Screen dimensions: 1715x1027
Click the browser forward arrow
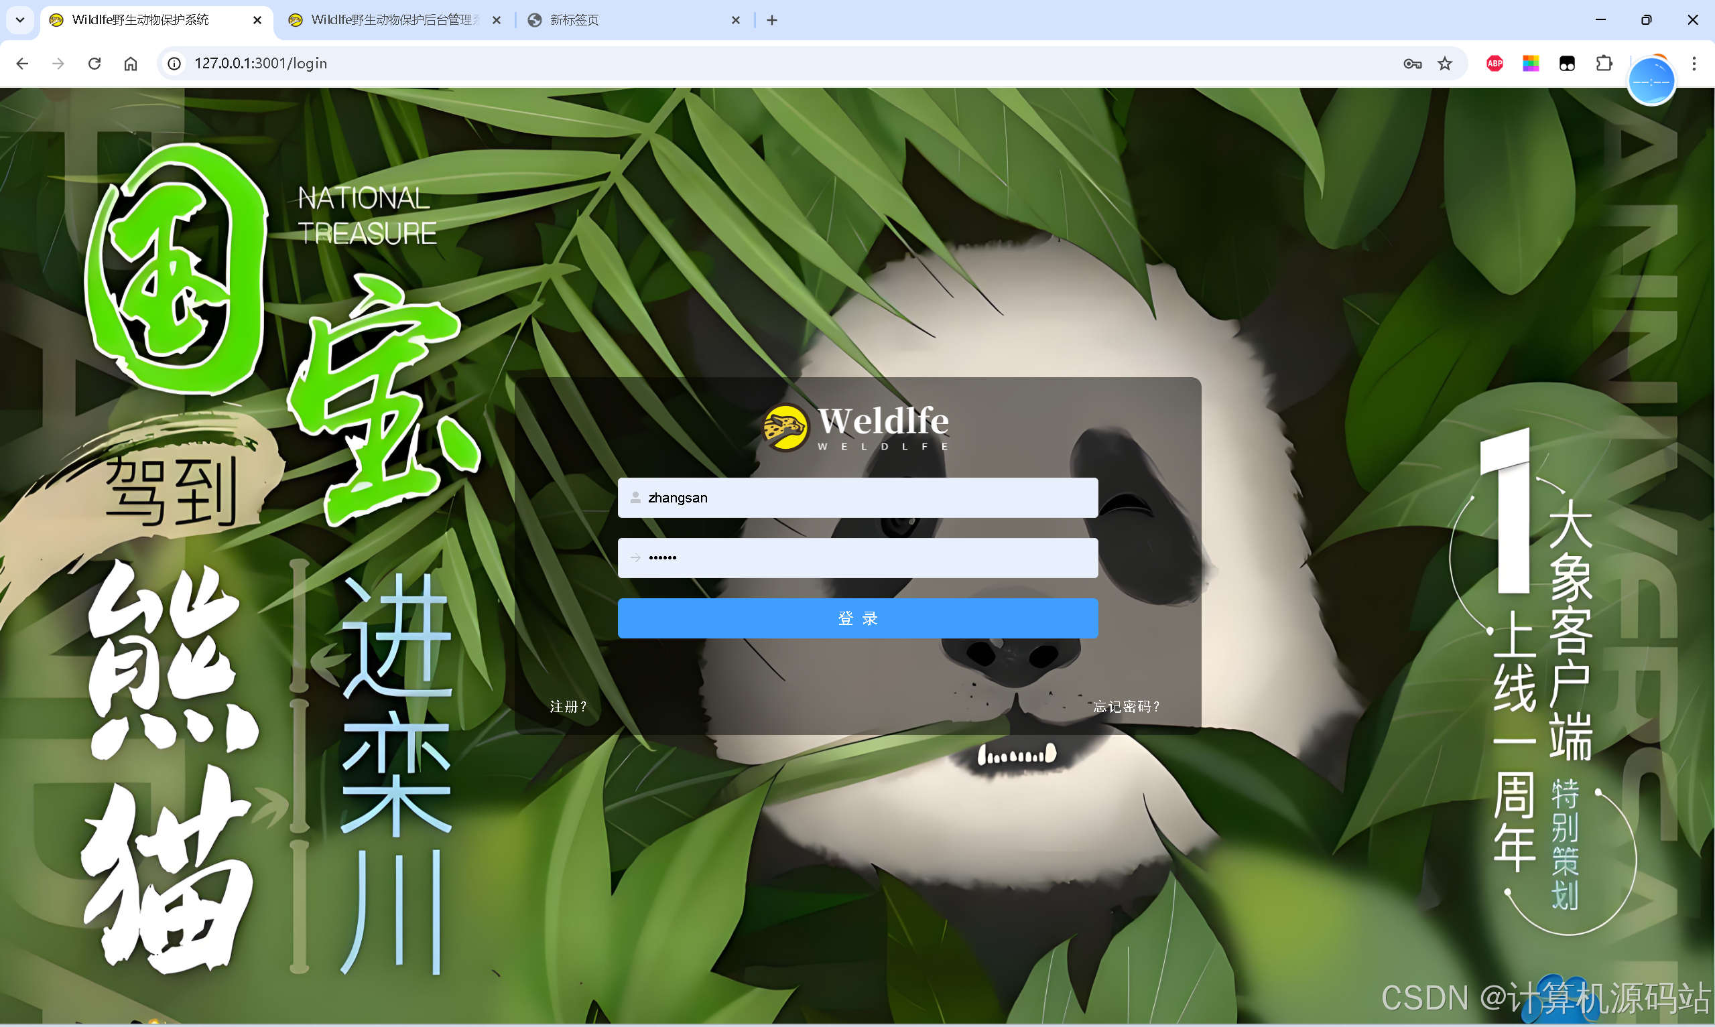[x=58, y=64]
